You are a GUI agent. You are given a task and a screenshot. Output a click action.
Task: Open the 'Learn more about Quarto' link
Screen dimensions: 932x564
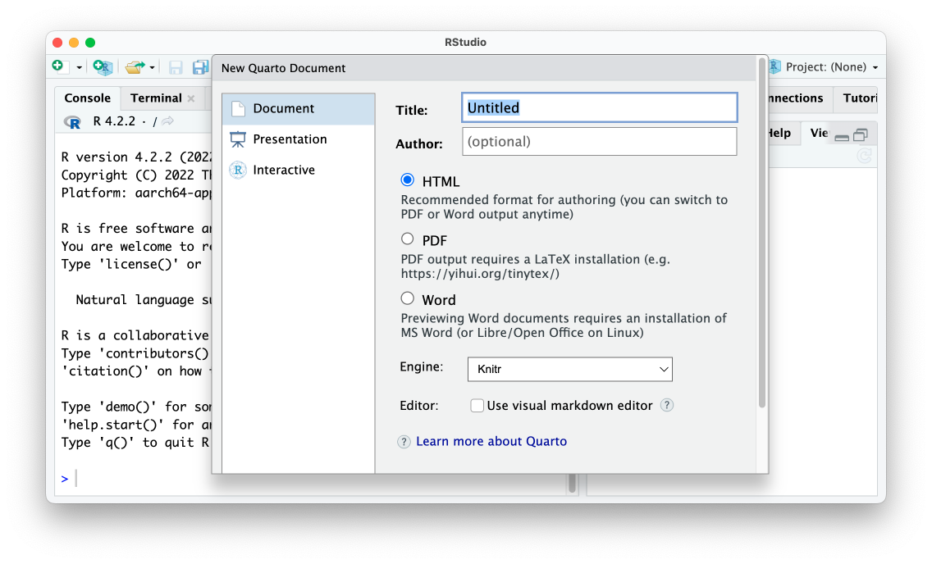pos(491,441)
